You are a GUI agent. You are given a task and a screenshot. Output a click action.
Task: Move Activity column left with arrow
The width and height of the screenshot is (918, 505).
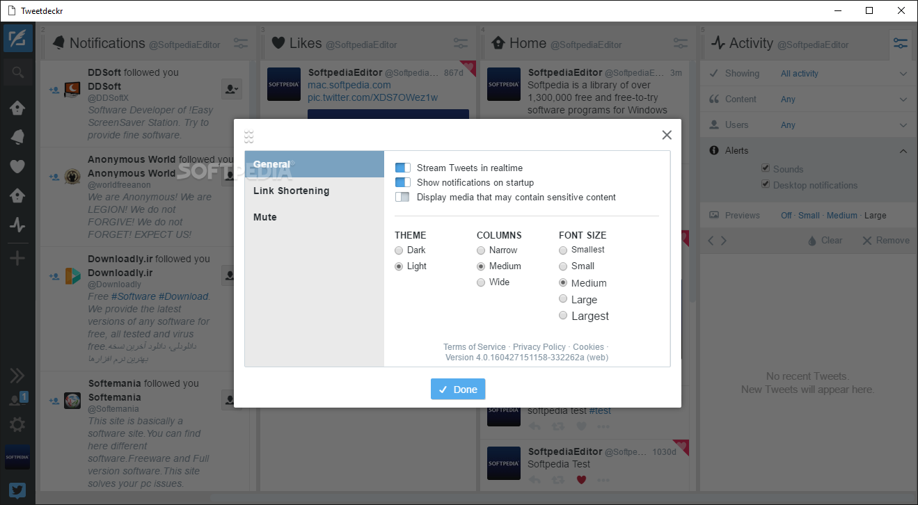(x=711, y=241)
